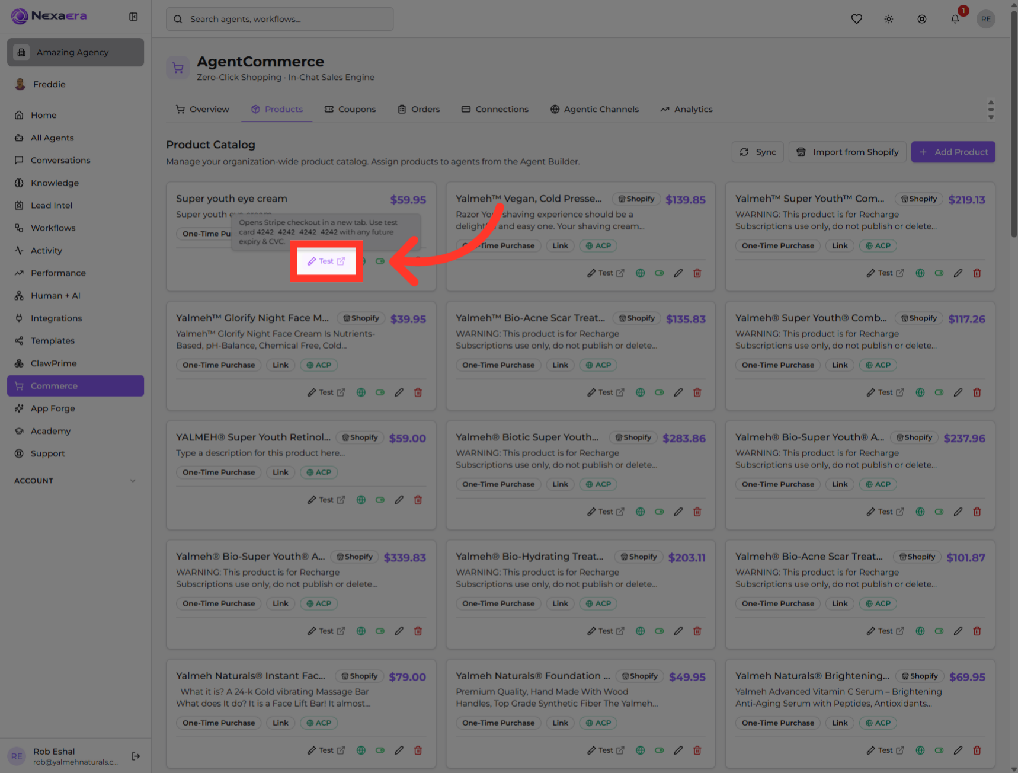This screenshot has width=1018, height=773.
Task: Open favorites via the heart icon
Action: (x=856, y=19)
